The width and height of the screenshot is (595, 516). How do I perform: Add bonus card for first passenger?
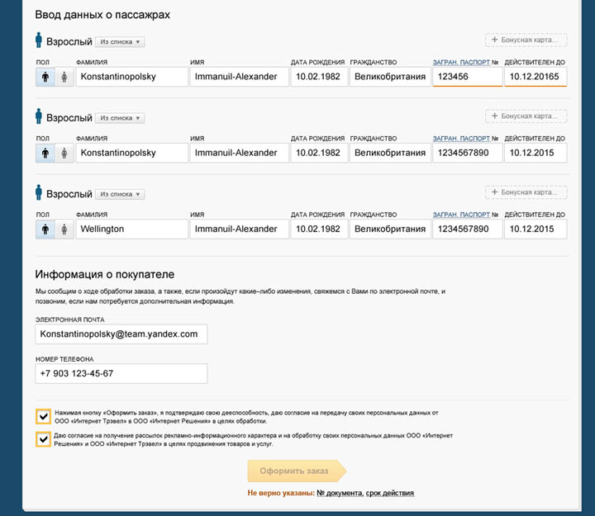click(526, 40)
